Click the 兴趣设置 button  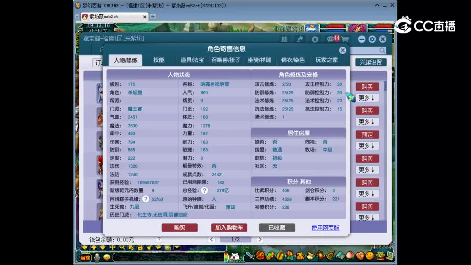point(371,62)
